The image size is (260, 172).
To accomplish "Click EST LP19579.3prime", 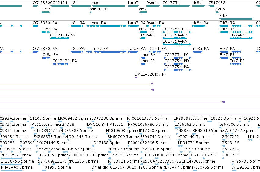I will pyautogui.click(x=195, y=149).
